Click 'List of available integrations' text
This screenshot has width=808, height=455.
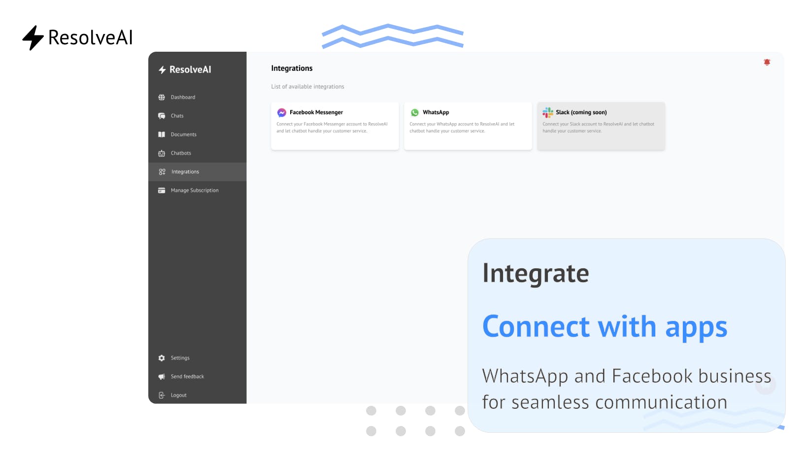[307, 87]
